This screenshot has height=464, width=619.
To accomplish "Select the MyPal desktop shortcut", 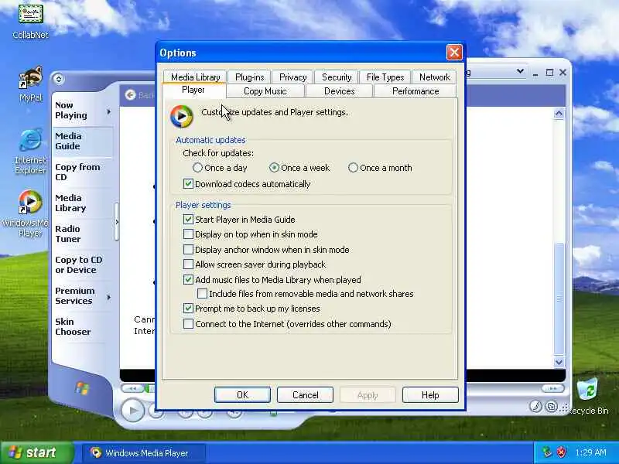I will pos(30,84).
